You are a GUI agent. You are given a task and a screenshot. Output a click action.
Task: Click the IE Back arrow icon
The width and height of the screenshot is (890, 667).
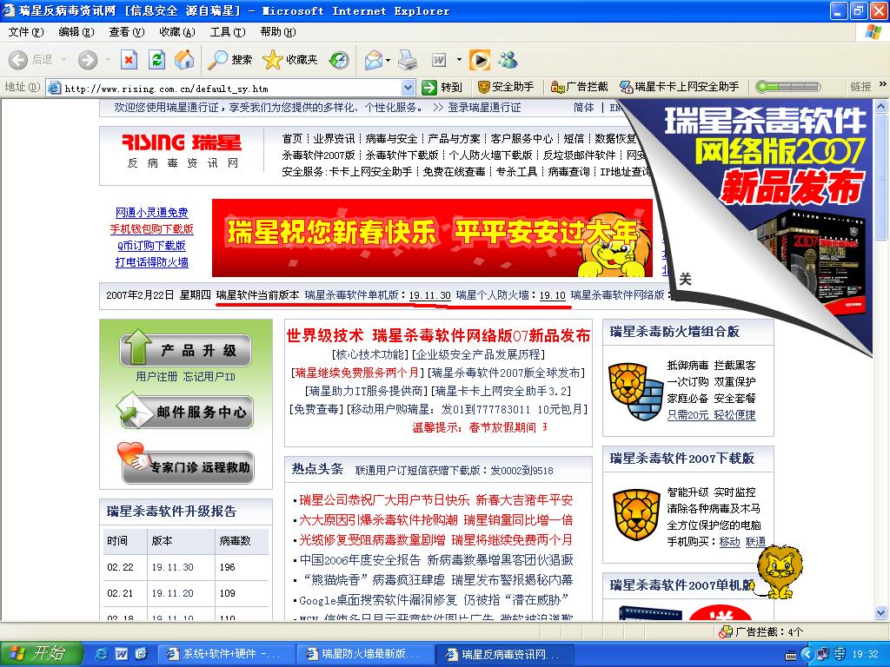pyautogui.click(x=18, y=60)
